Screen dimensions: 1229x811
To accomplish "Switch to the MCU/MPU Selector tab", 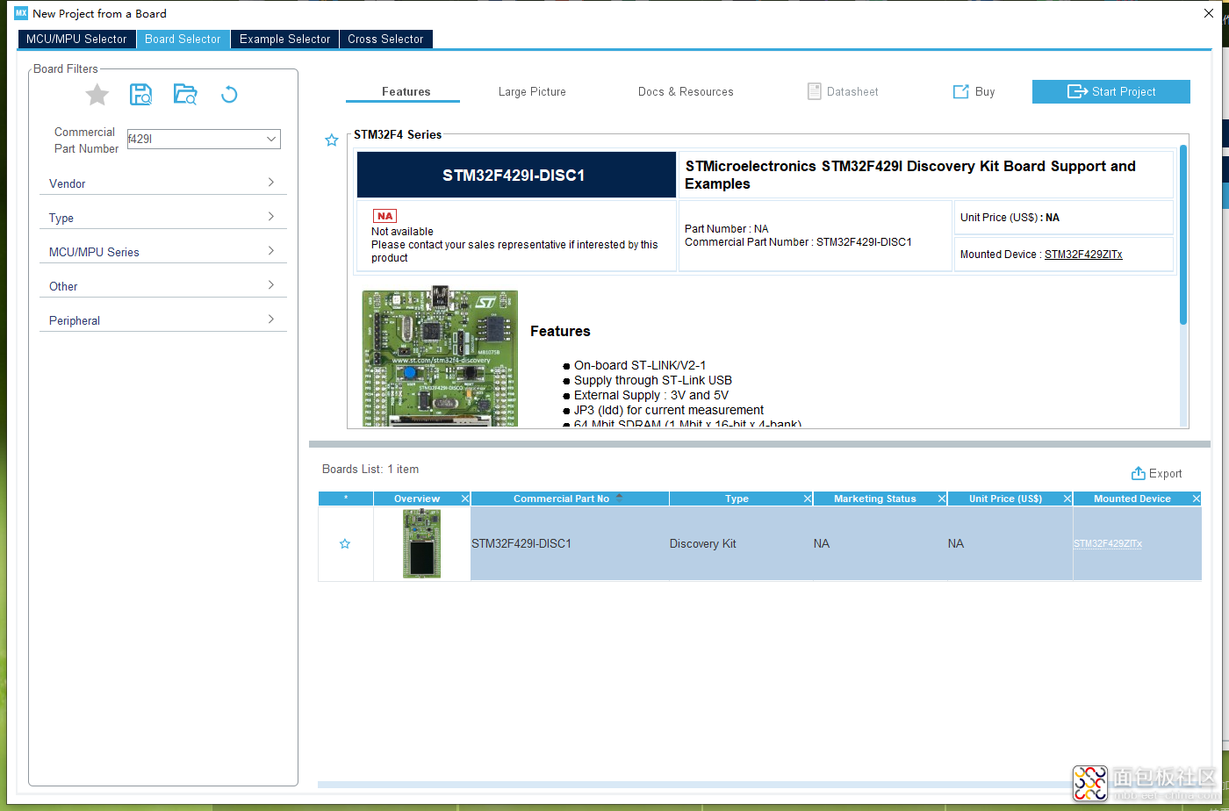I will pos(76,39).
